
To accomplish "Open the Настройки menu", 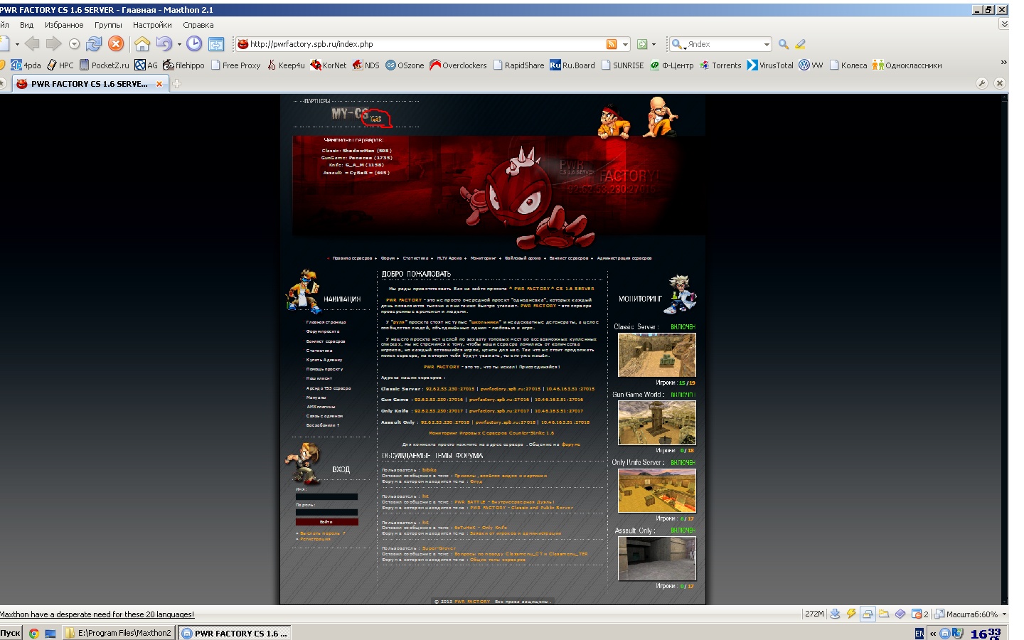I will tap(152, 25).
